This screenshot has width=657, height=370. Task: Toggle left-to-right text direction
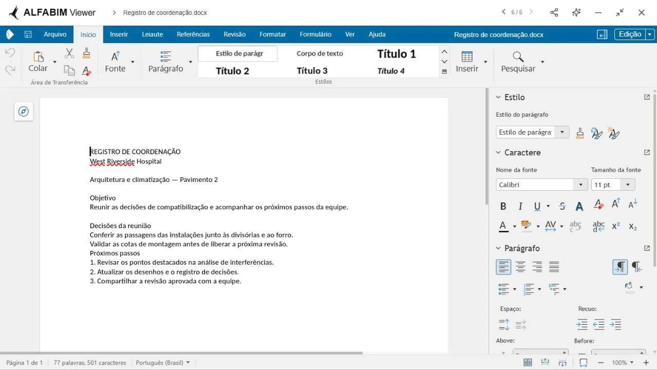(x=620, y=267)
